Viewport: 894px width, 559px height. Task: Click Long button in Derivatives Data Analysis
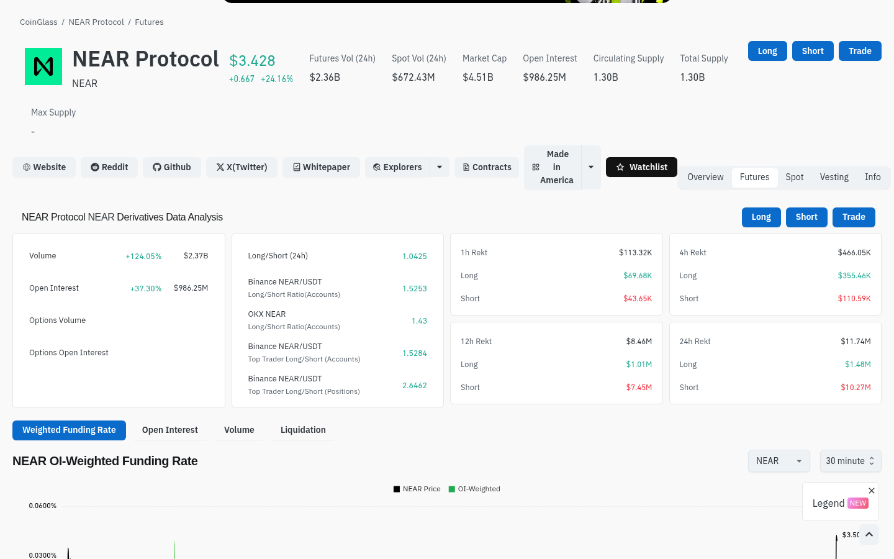pos(761,217)
